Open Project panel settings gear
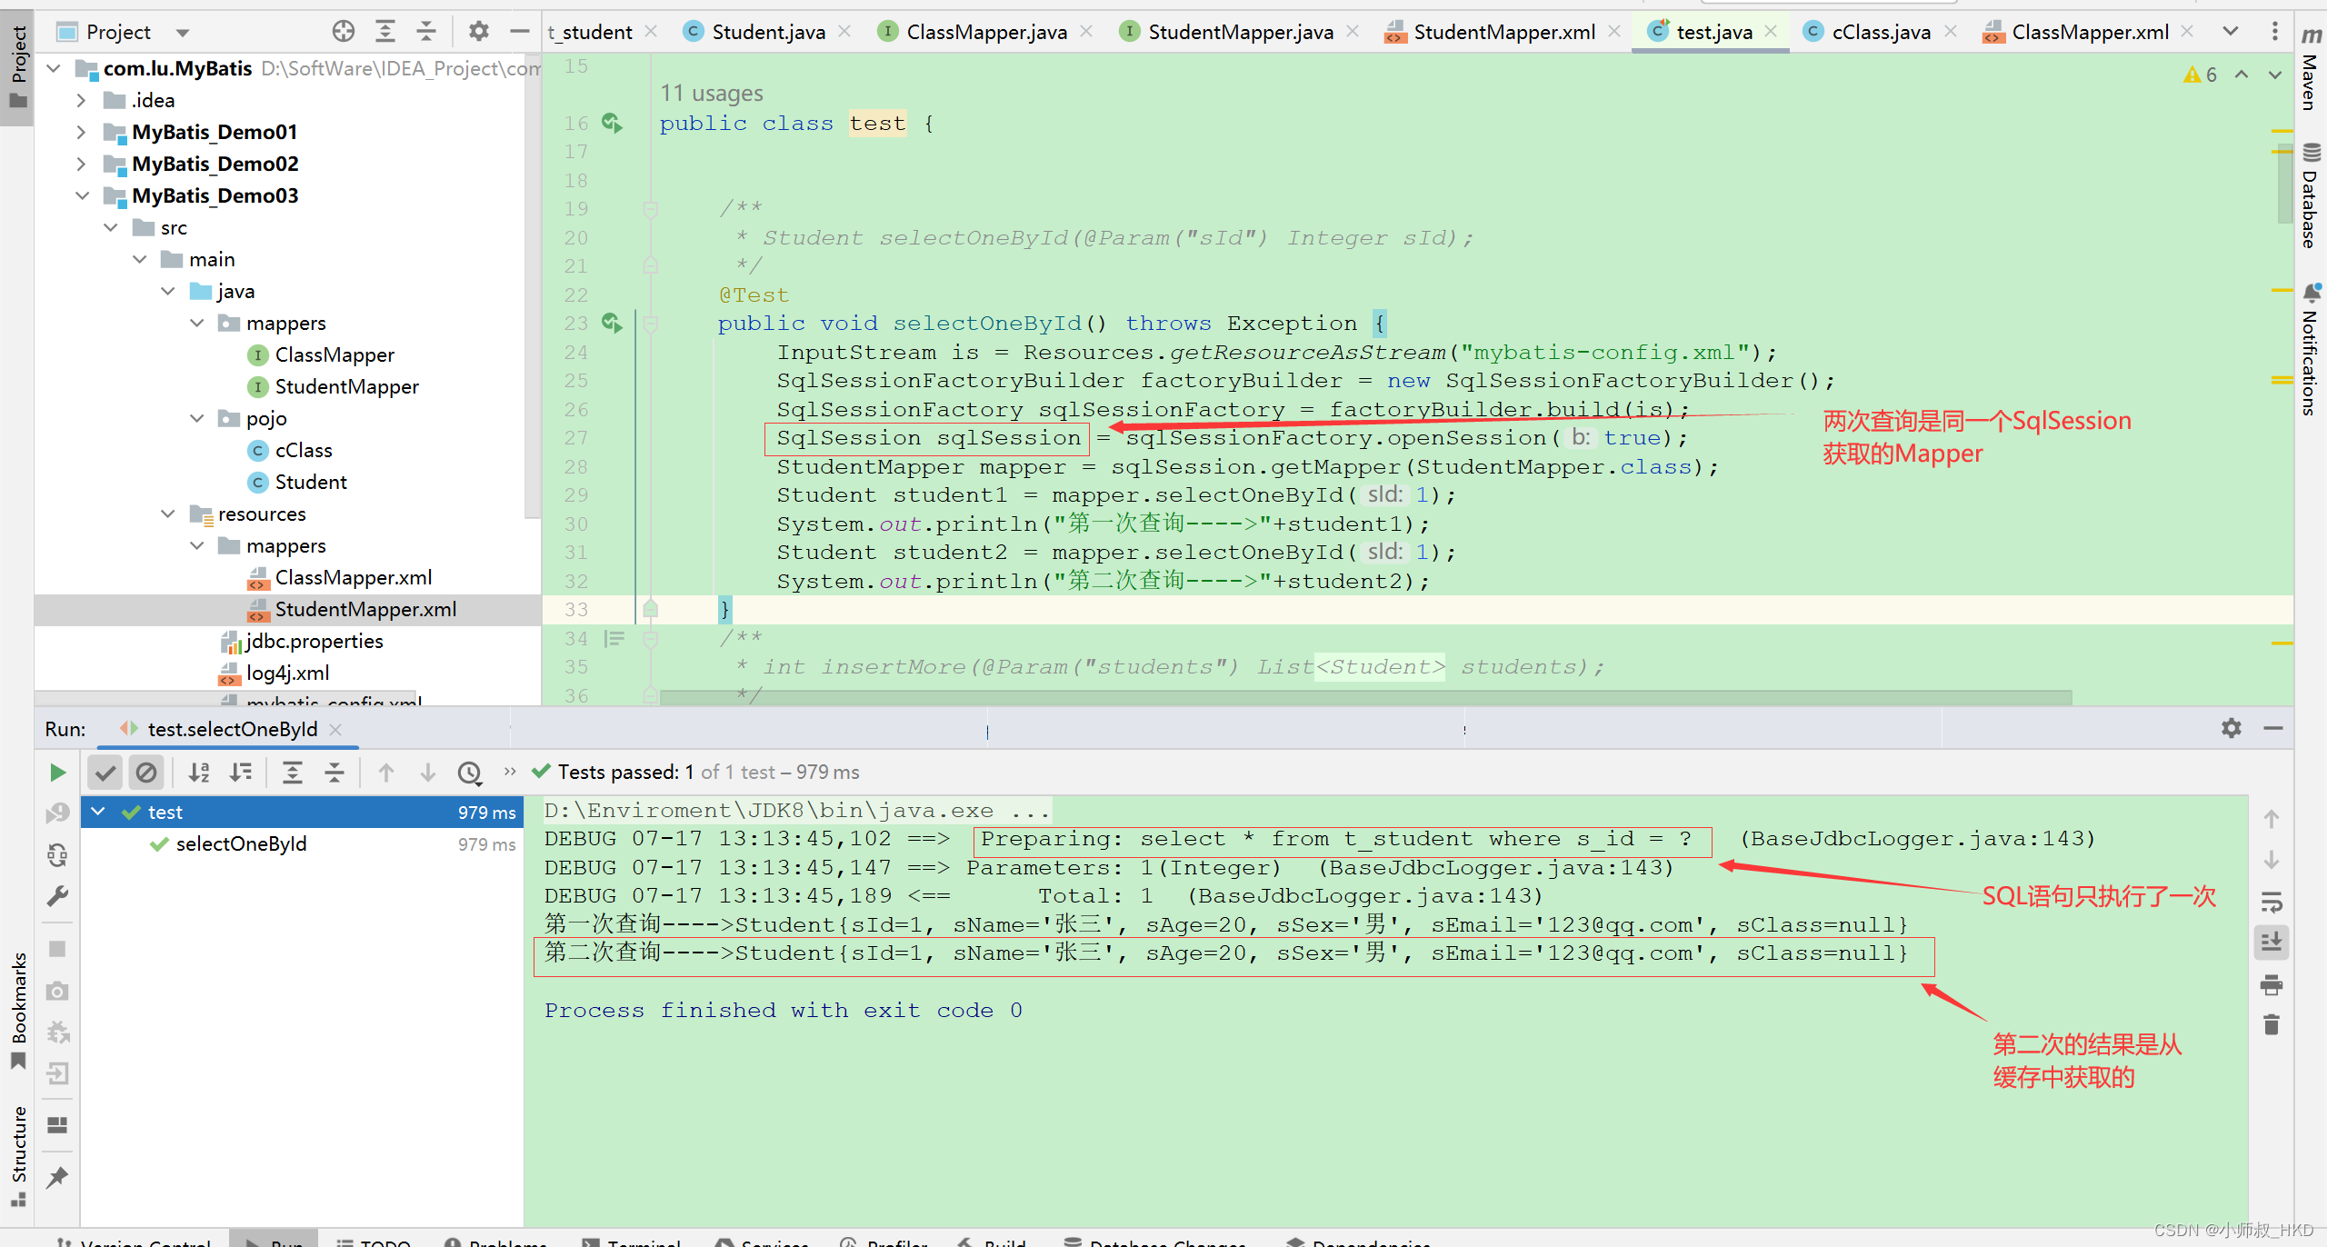The height and width of the screenshot is (1247, 2327). (x=478, y=32)
